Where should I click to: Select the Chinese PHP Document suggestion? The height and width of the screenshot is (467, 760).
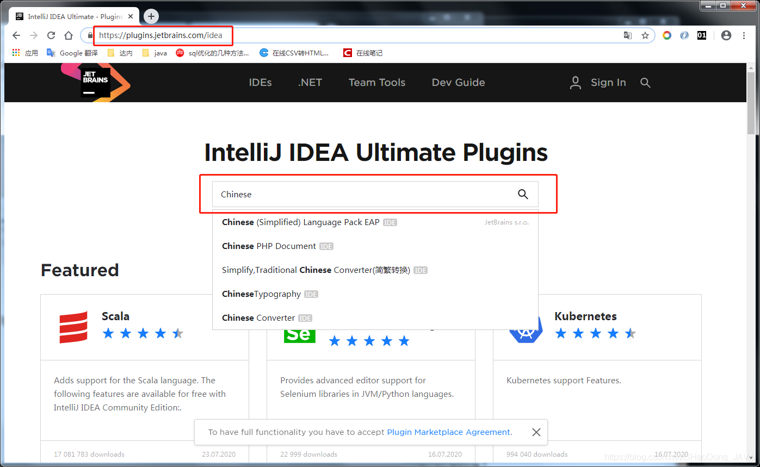(375, 246)
